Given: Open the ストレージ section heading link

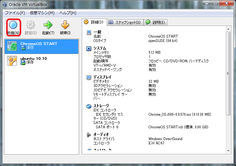Looking at the screenshot, I should tap(101, 106).
